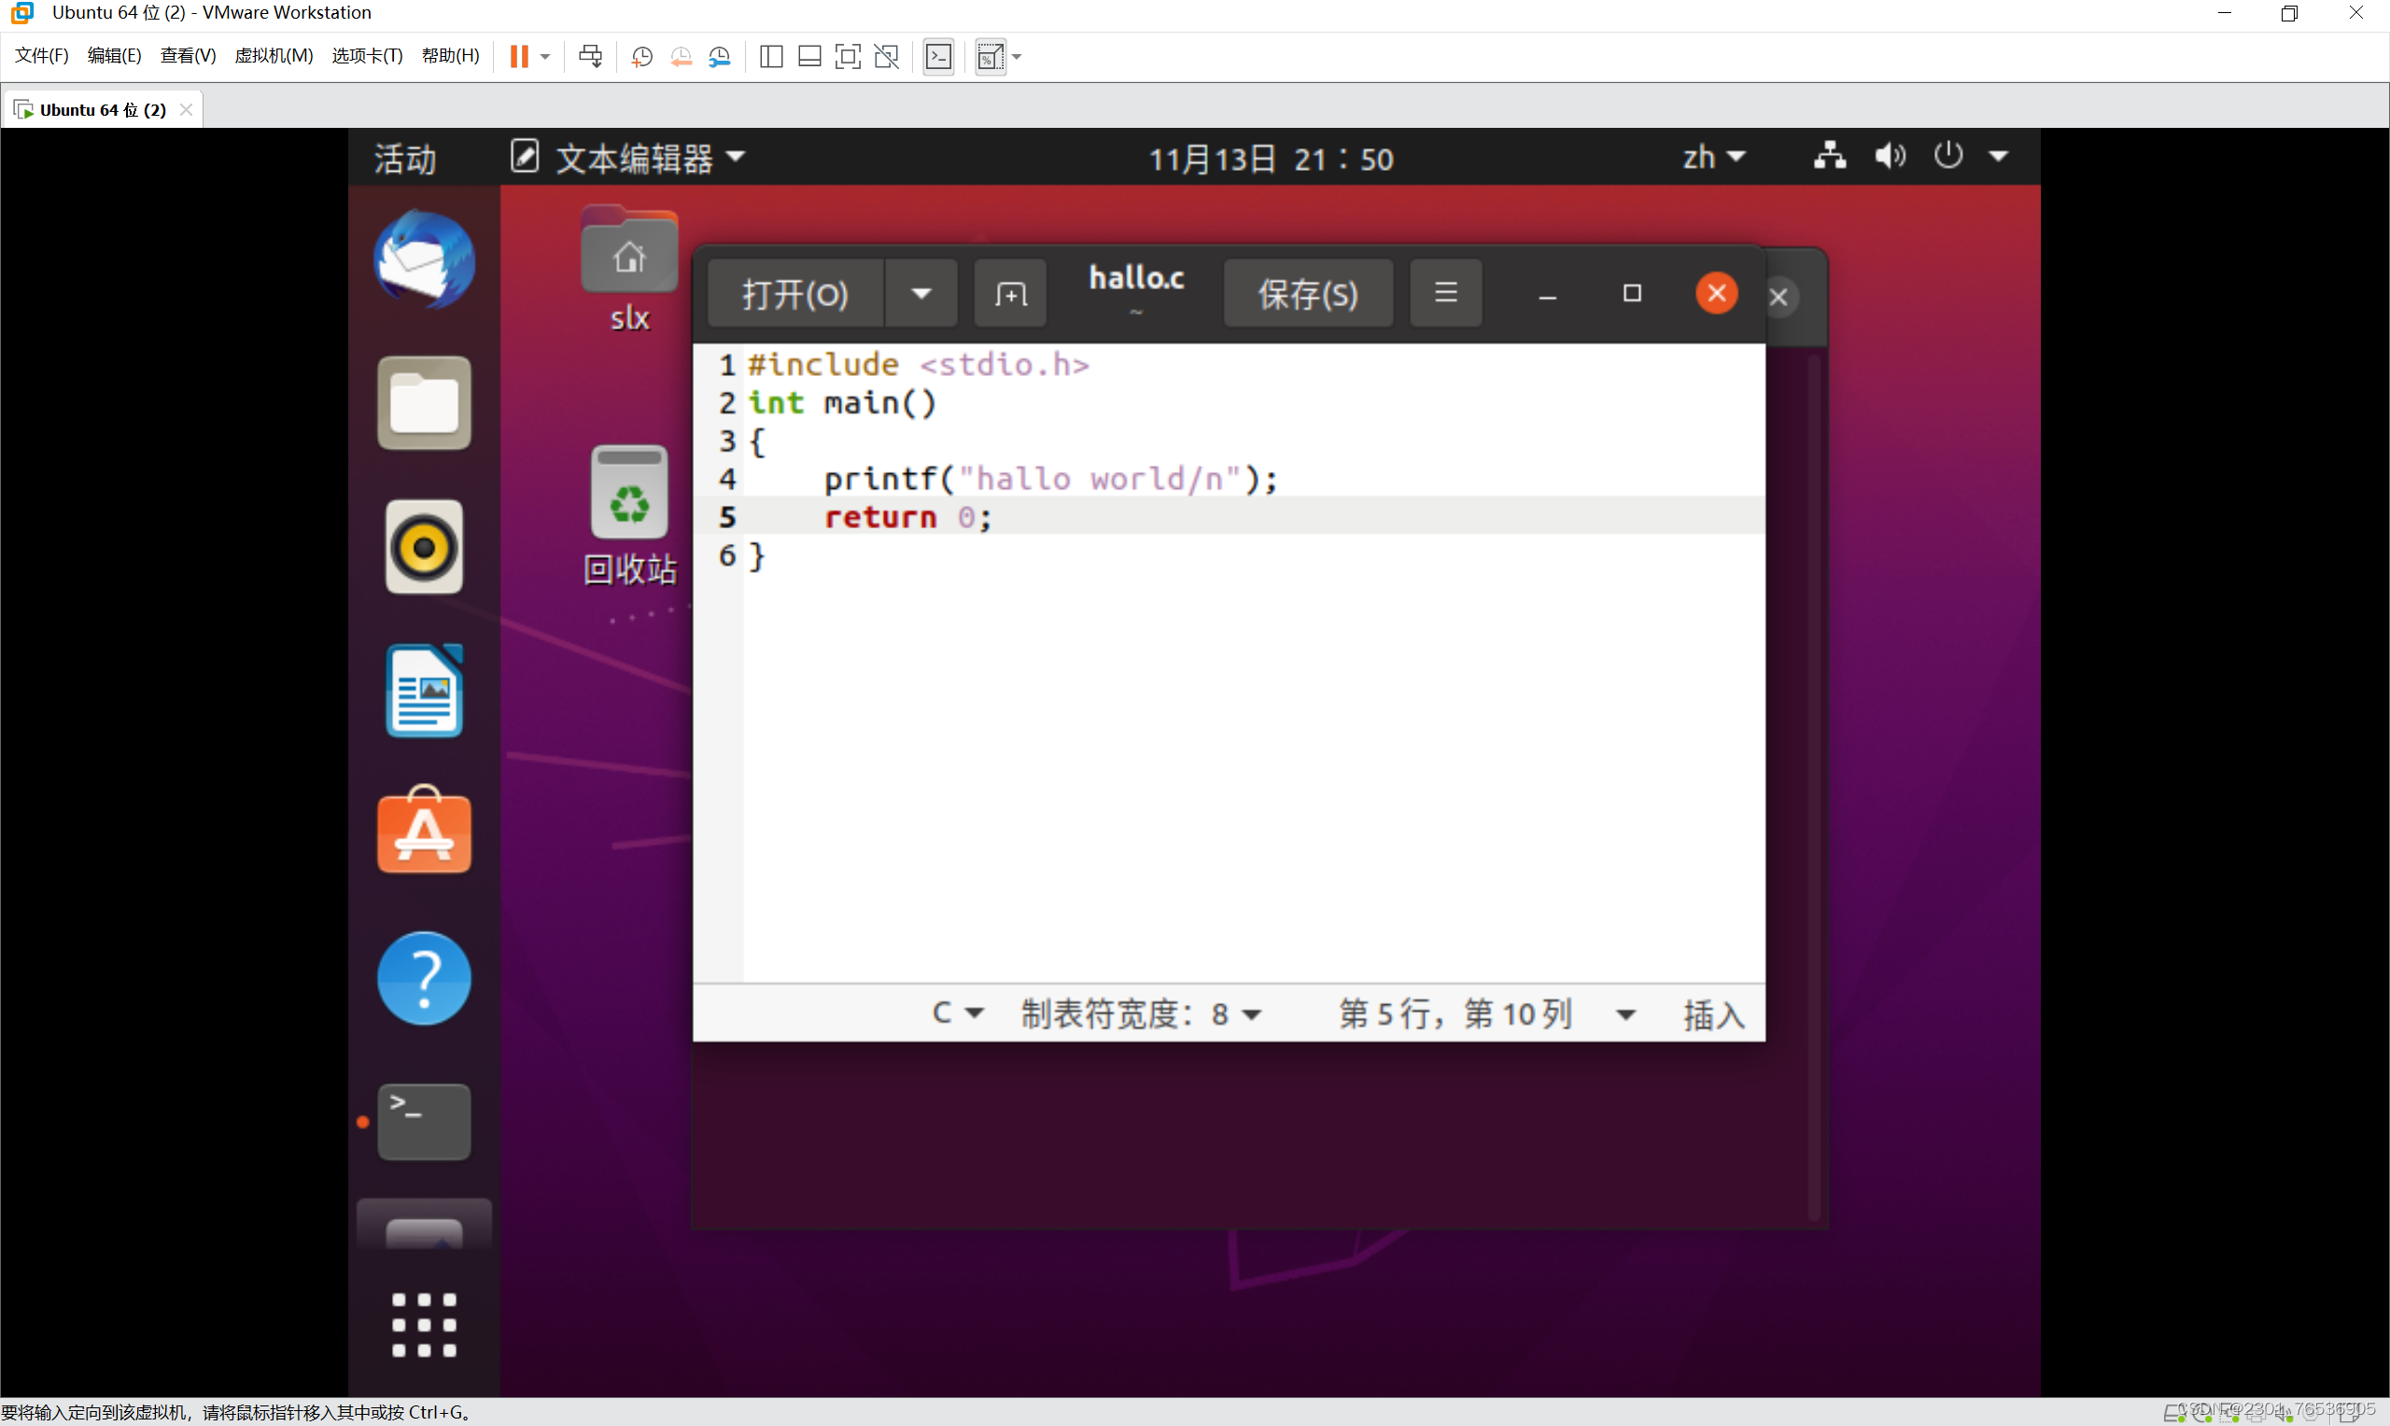Click the new document tab icon in gedit

click(1010, 294)
